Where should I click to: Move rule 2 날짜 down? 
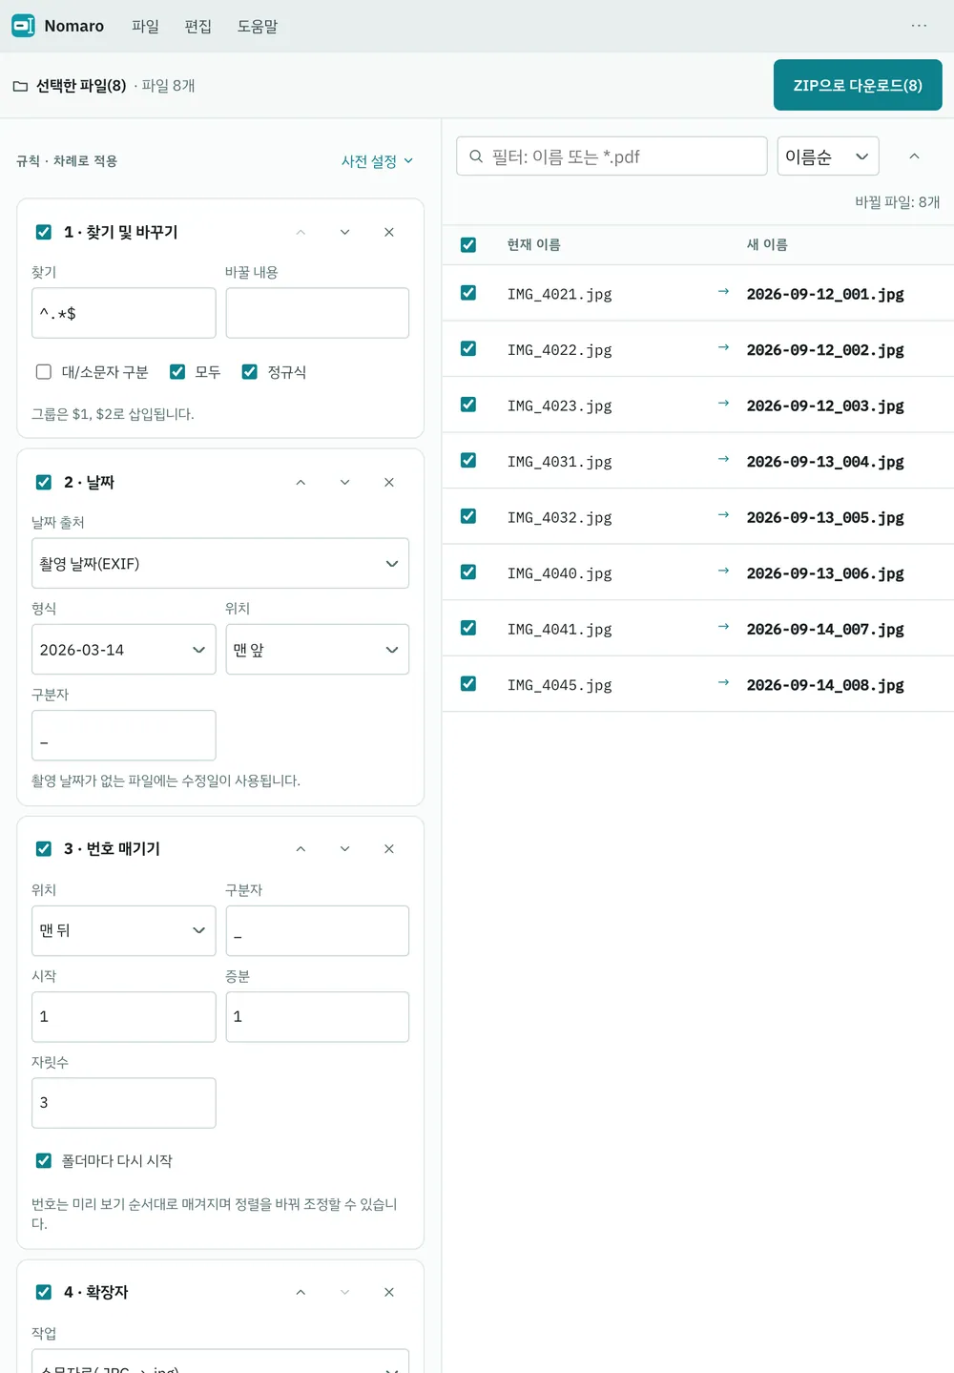[344, 482]
